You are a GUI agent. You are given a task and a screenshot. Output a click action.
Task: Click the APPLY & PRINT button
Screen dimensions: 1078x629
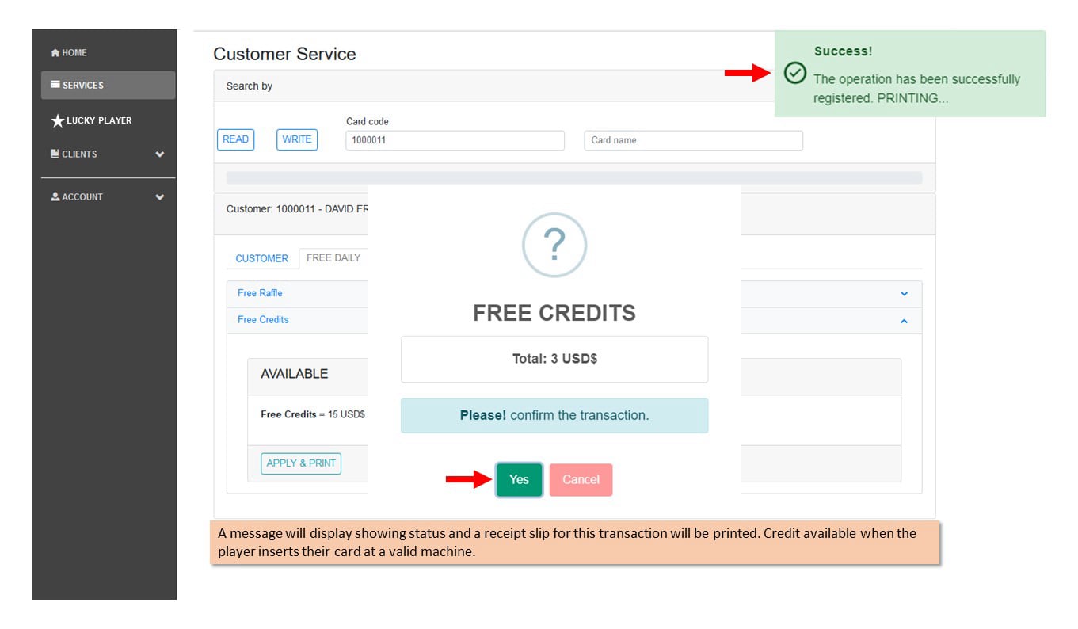coord(301,463)
